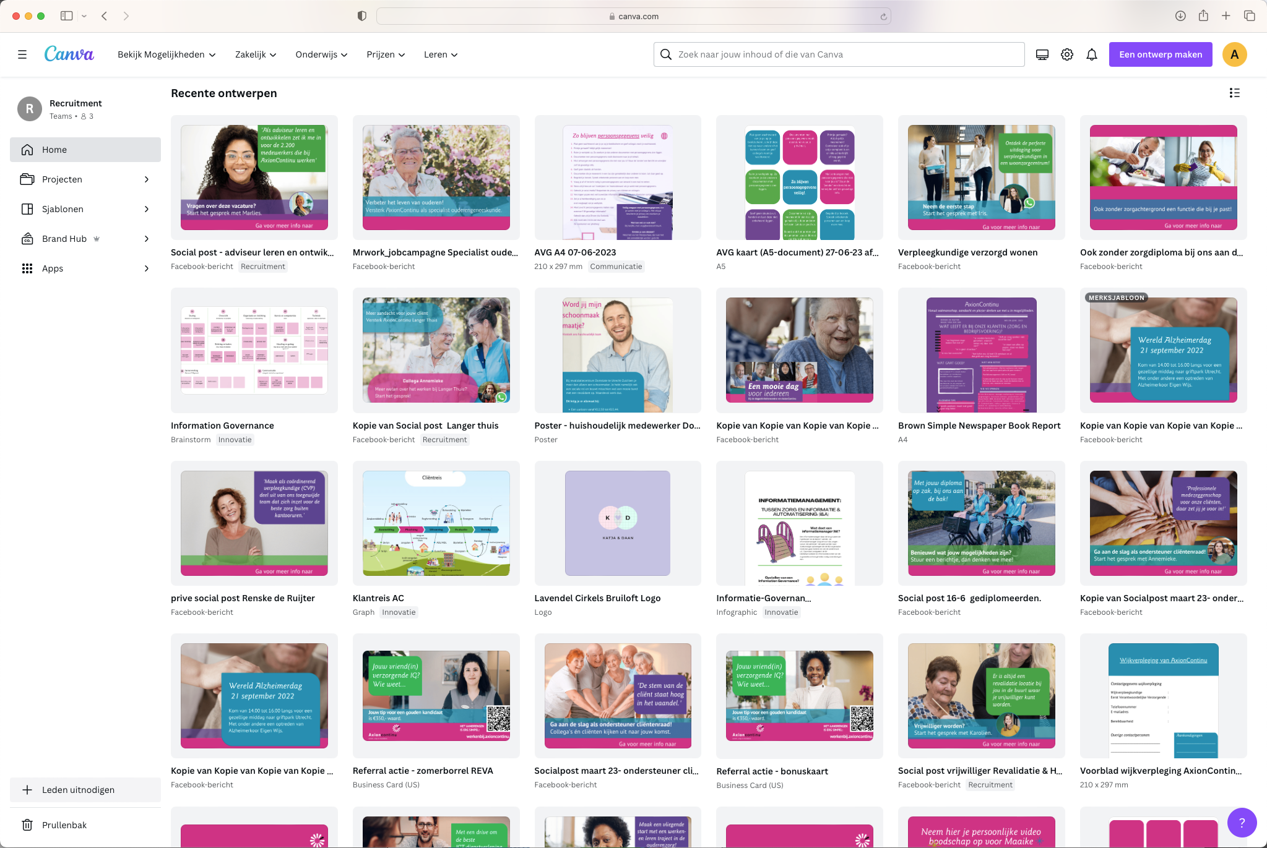Expand the Brand Hub chevron

tap(147, 239)
